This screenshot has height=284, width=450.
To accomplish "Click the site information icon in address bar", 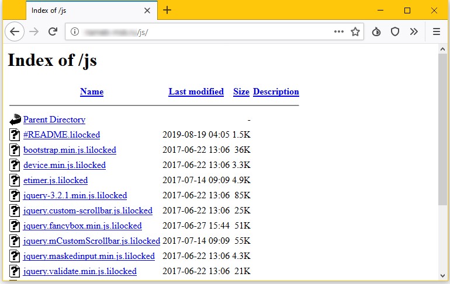I will click(x=75, y=31).
